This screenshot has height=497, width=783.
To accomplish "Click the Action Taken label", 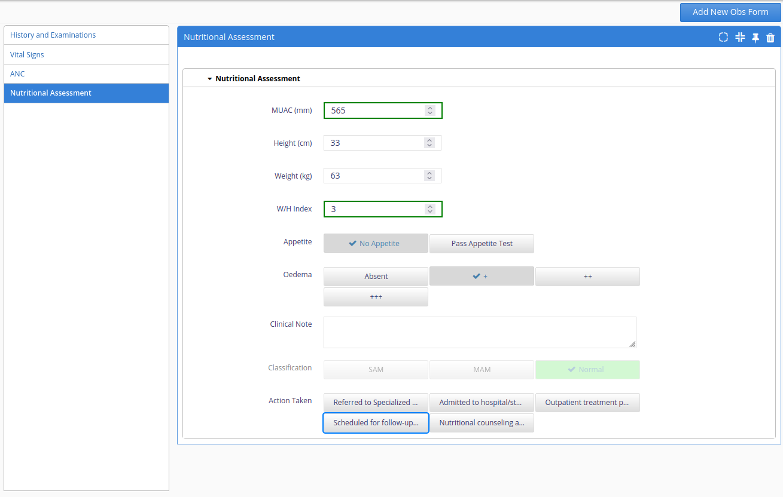I will coord(290,401).
